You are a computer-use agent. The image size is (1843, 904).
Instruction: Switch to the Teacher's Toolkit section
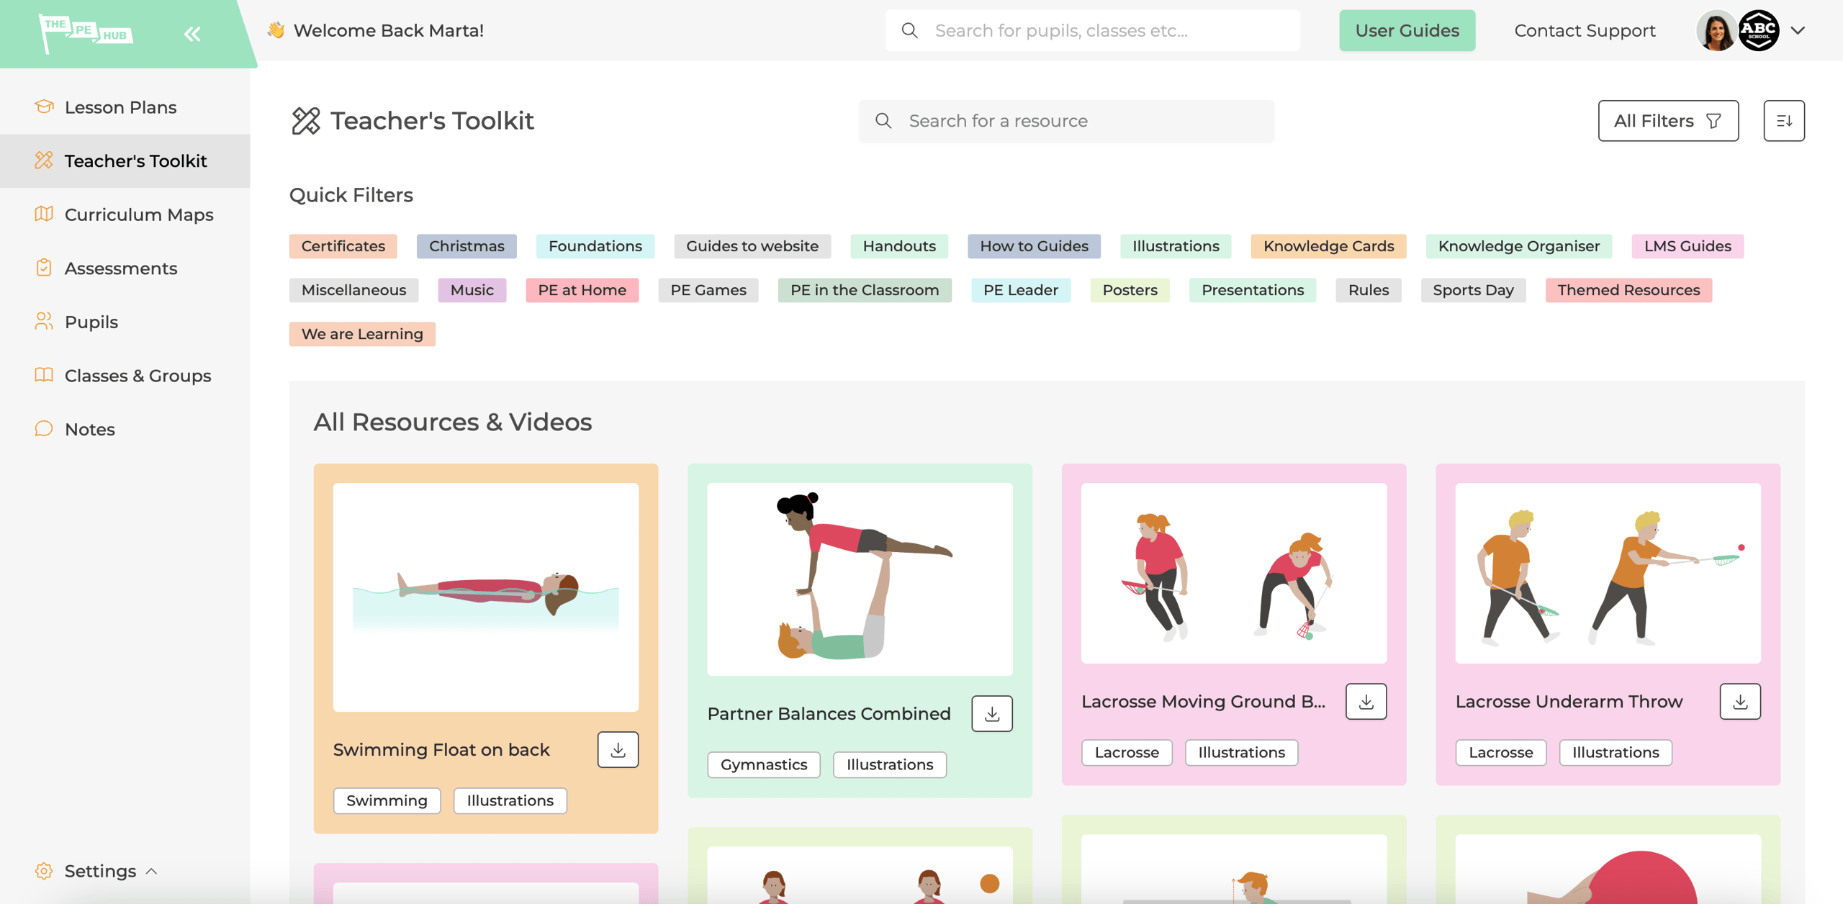click(x=136, y=161)
